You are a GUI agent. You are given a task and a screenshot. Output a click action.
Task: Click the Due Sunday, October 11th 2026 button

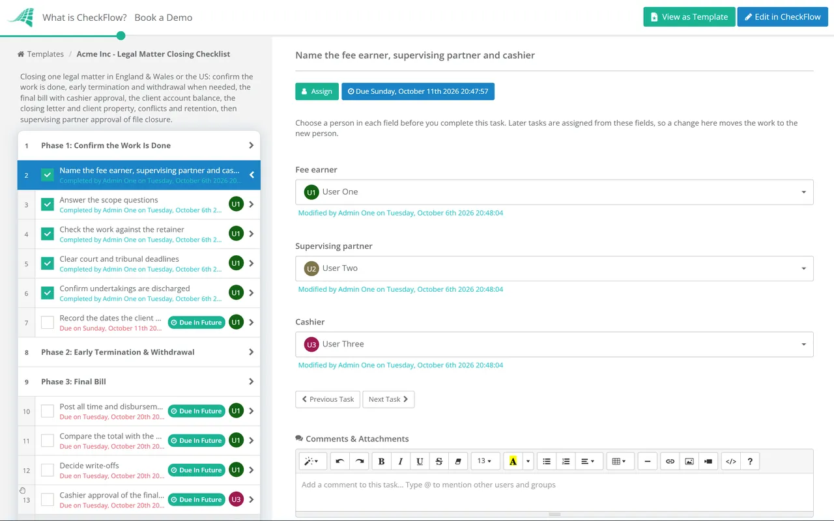click(x=418, y=91)
